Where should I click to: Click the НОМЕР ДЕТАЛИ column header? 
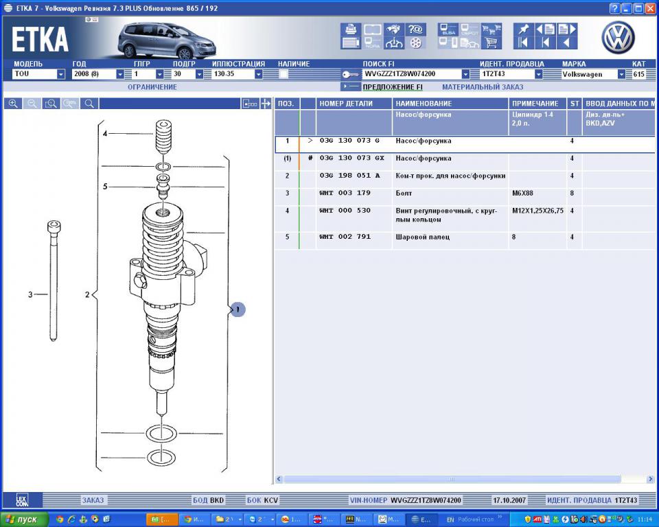pos(354,104)
